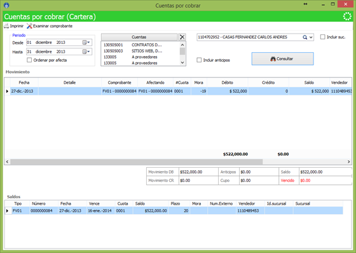Click the day field in Desde date
The height and width of the screenshot is (253, 356).
pyautogui.click(x=29, y=42)
